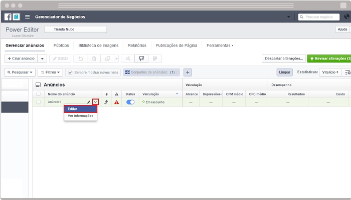The width and height of the screenshot is (351, 200).
Task: Click the Procurar negócio search field
Action: tap(319, 17)
